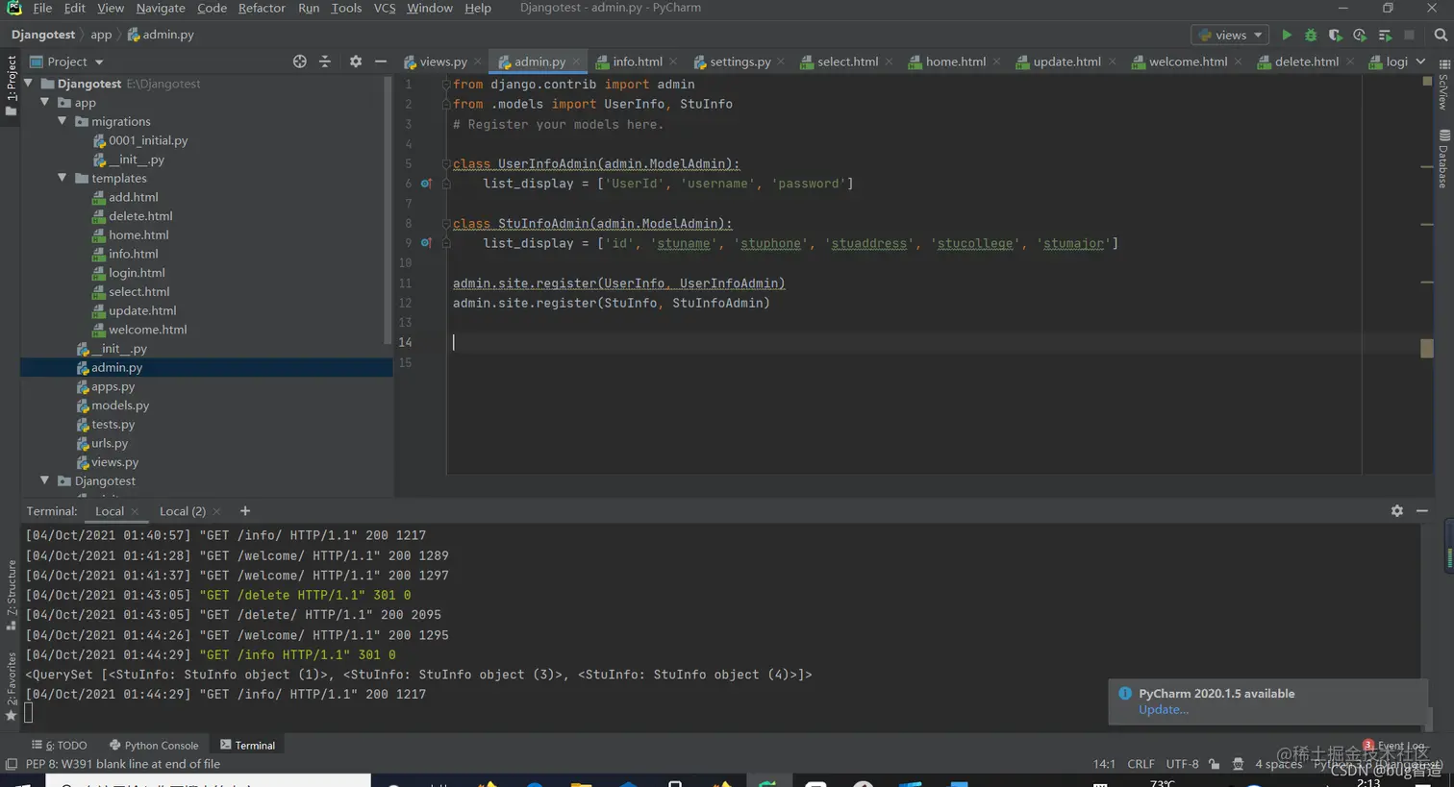The height and width of the screenshot is (787, 1454).
Task: Fold the StuInfoAdmin class
Action: coord(446,223)
